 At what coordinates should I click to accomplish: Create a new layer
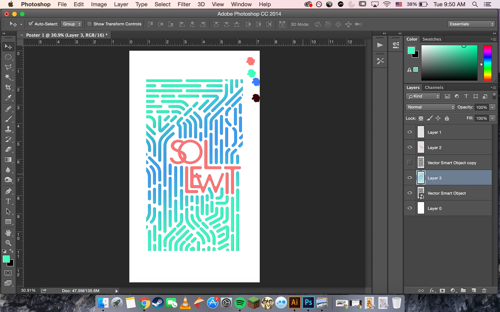click(474, 290)
